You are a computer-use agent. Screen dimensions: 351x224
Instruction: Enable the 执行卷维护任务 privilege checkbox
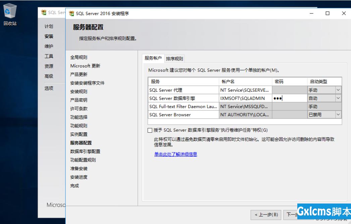pyautogui.click(x=150, y=130)
